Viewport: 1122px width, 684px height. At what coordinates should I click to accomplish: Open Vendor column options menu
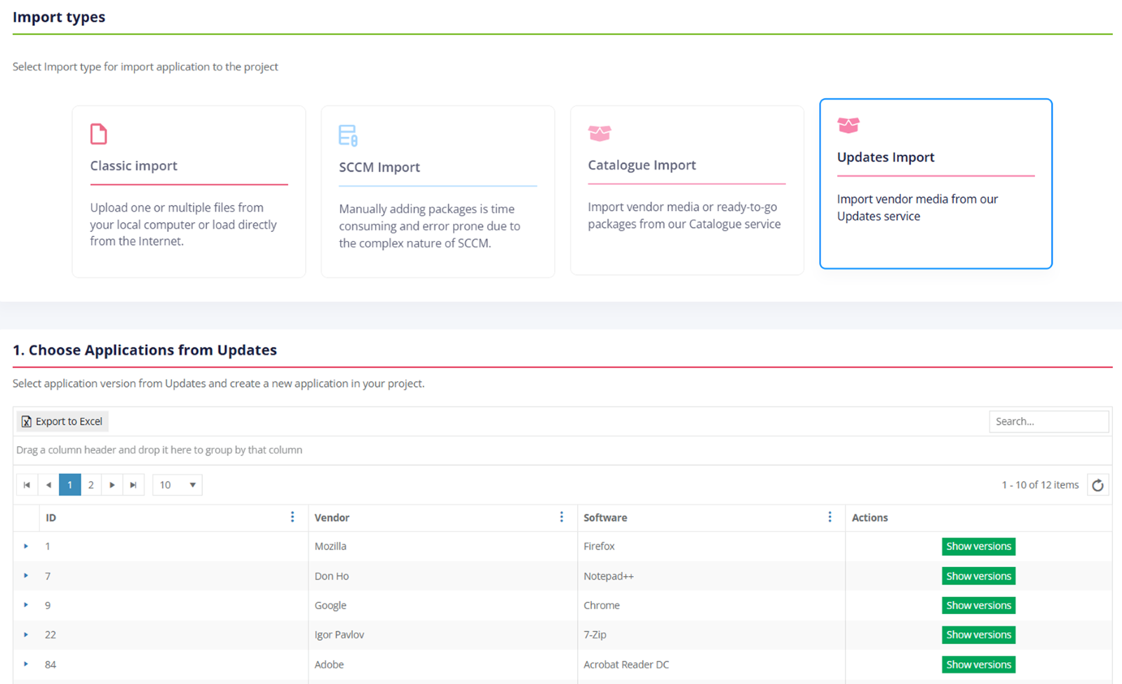(561, 517)
